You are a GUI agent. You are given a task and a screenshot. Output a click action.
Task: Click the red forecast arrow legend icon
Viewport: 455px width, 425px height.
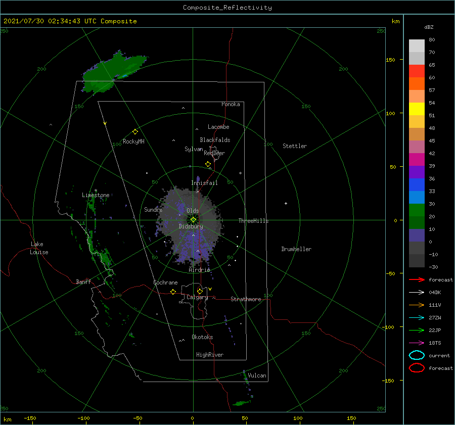417,279
